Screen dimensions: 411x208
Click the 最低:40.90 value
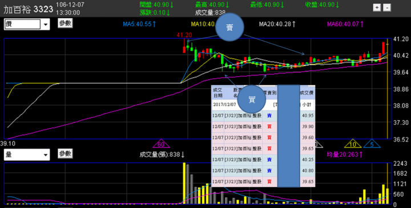tap(267, 5)
